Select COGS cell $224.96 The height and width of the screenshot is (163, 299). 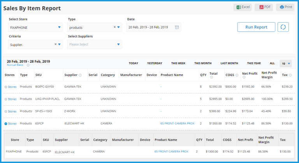click(230, 111)
